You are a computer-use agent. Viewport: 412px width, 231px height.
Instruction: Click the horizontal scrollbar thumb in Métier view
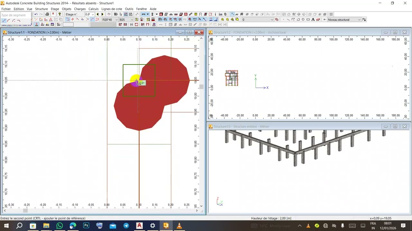pos(25,210)
